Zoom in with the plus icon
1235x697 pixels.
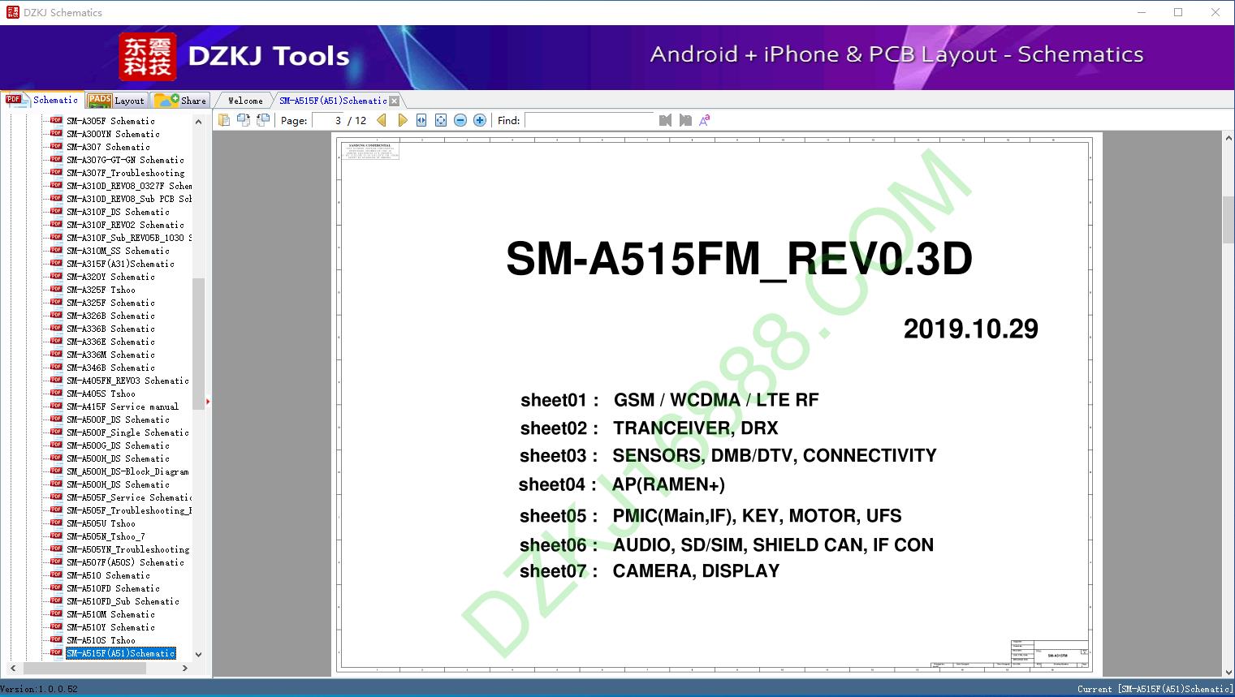point(480,120)
